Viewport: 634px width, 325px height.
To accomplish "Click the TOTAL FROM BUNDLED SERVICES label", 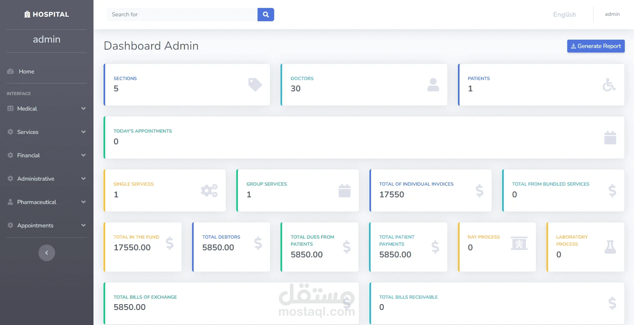I will [x=551, y=184].
